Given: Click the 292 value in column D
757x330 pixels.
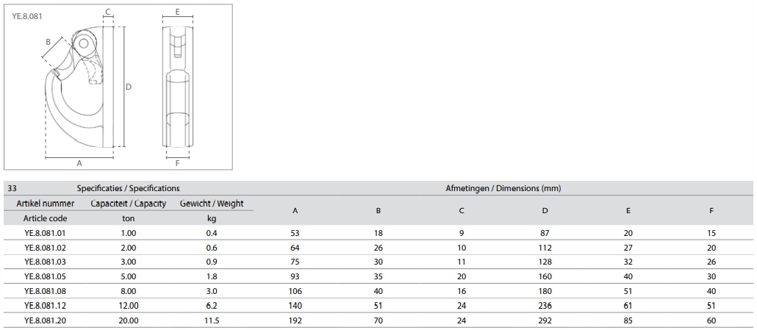Looking at the screenshot, I should [x=545, y=320].
